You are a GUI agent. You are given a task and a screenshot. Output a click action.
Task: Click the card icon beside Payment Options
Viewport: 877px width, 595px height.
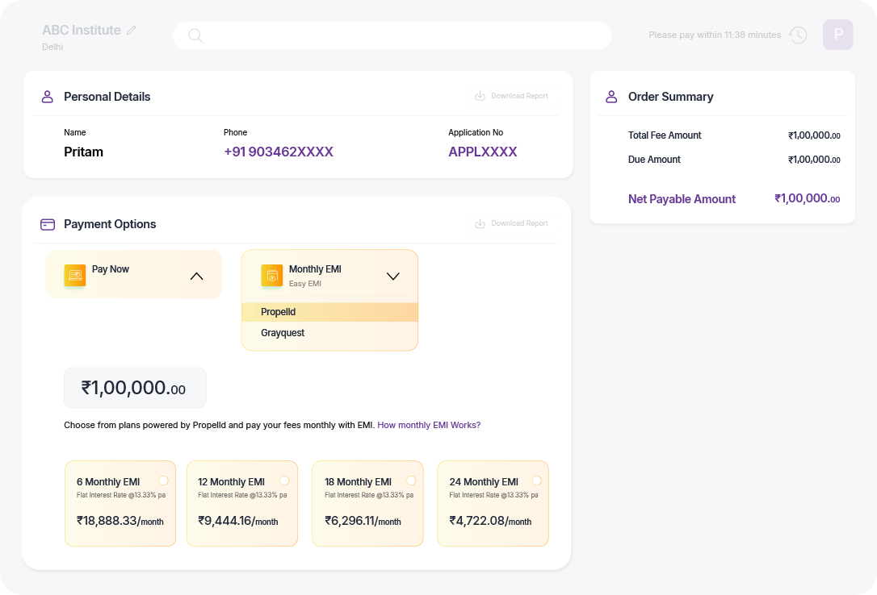tap(48, 223)
